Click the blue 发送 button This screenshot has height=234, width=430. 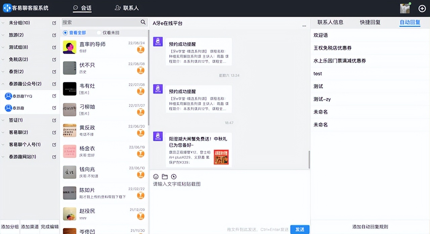(300, 229)
